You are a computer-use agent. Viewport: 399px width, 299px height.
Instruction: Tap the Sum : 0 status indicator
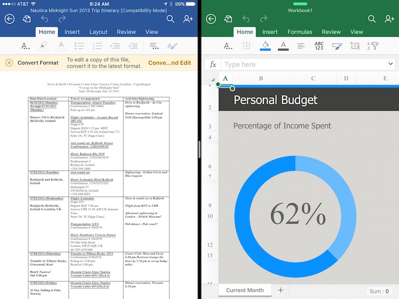[379, 291]
